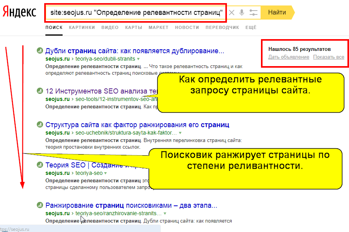Image resolution: width=349 pixels, height=232 pixels.
Task: Click the green site icon next to Ранжирование страниц result
Action: (40, 205)
